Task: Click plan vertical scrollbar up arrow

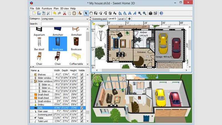Action: (x=190, y=27)
